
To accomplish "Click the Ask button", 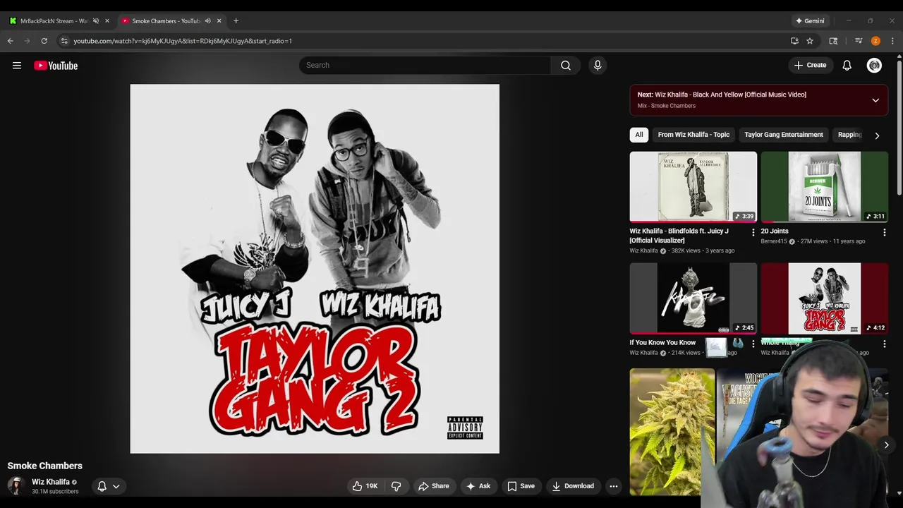I will (478, 486).
